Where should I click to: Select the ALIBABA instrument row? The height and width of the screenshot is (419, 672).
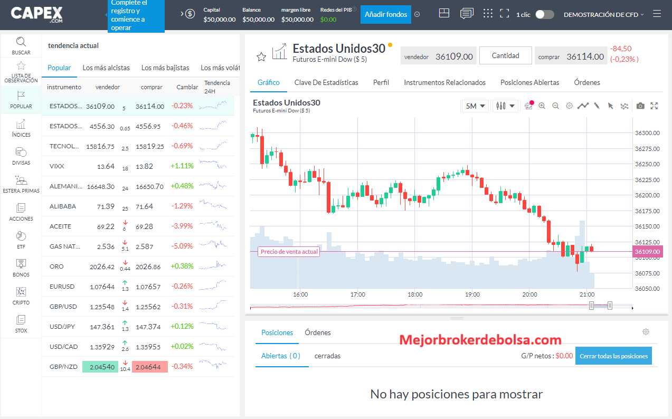pos(138,206)
